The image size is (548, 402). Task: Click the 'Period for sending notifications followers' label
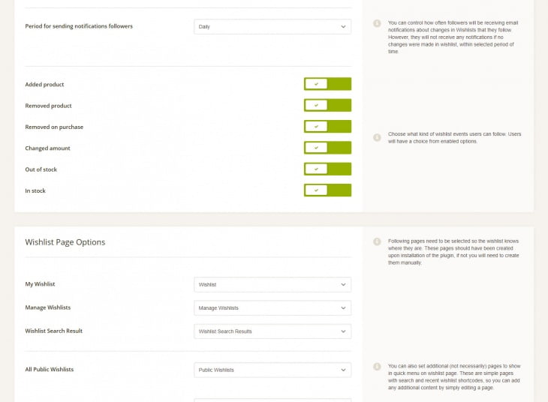pyautogui.click(x=79, y=26)
